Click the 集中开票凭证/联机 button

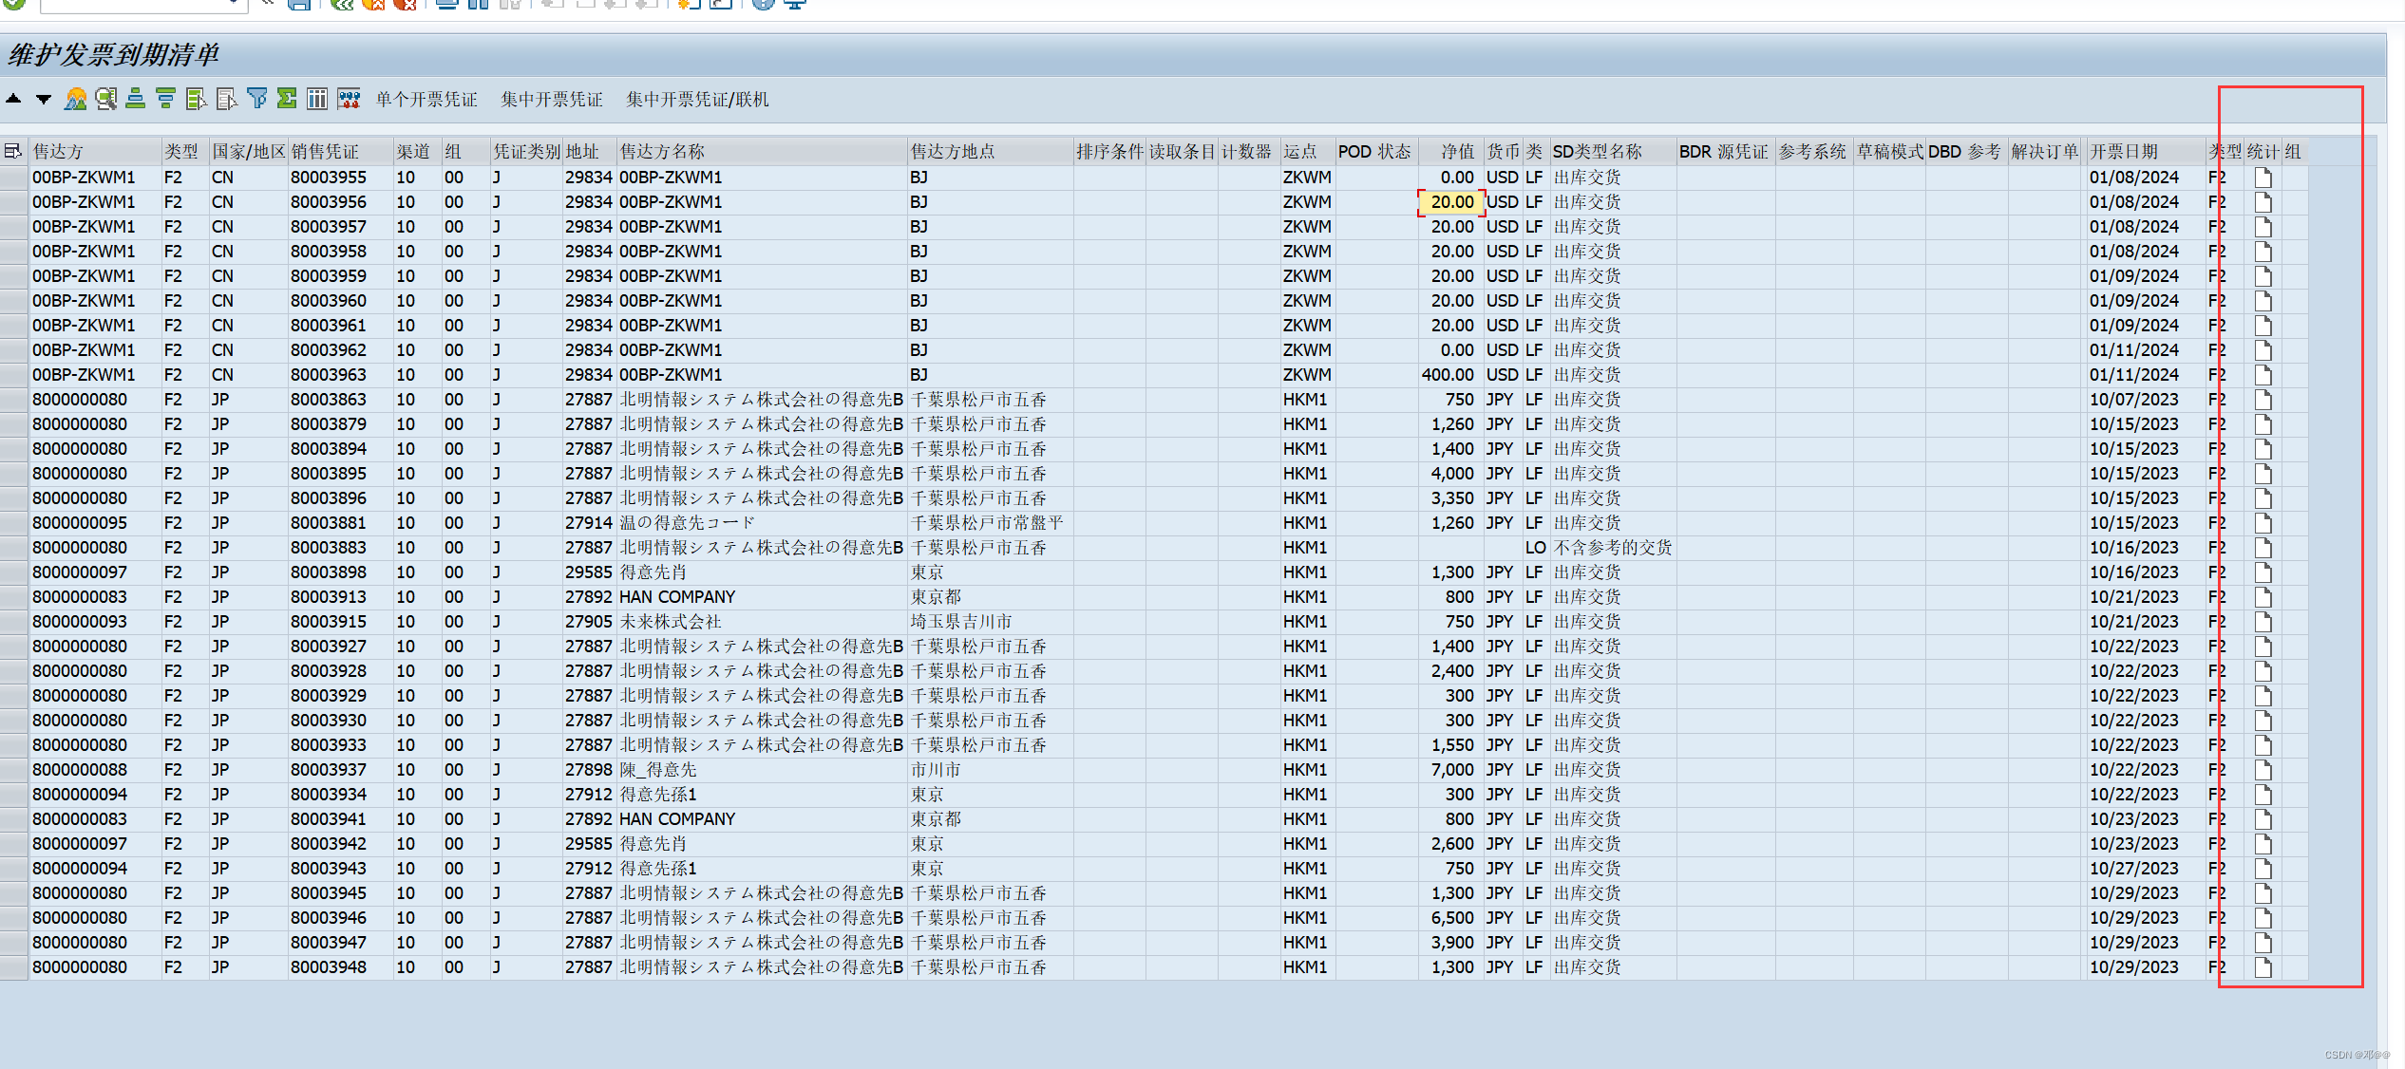[697, 100]
